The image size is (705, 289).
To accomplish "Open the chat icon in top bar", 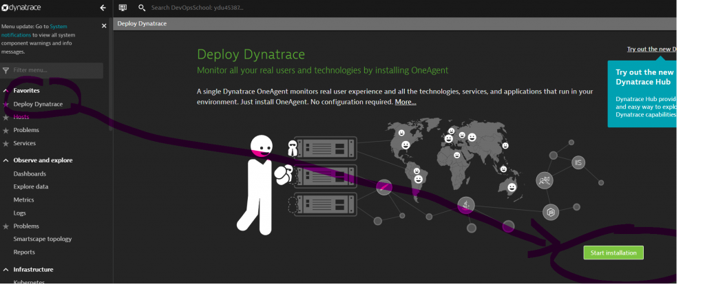I will [x=123, y=8].
